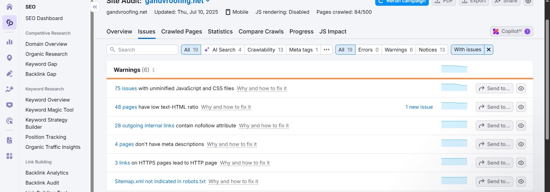Screen dimensions: 550x192
Task: Show only Errors issues
Action: point(368,50)
